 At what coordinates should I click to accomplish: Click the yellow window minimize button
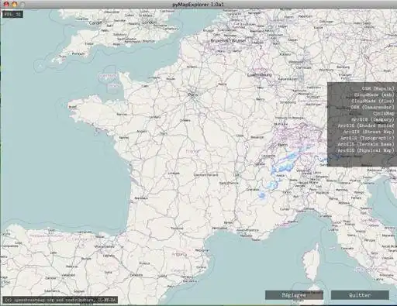[x=15, y=4]
